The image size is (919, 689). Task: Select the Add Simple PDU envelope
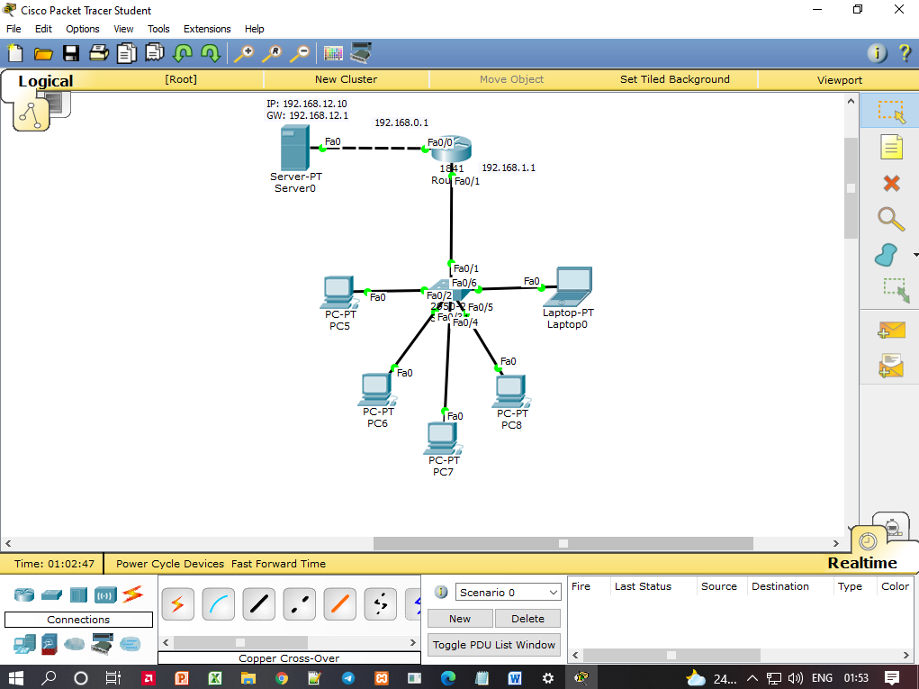click(891, 330)
